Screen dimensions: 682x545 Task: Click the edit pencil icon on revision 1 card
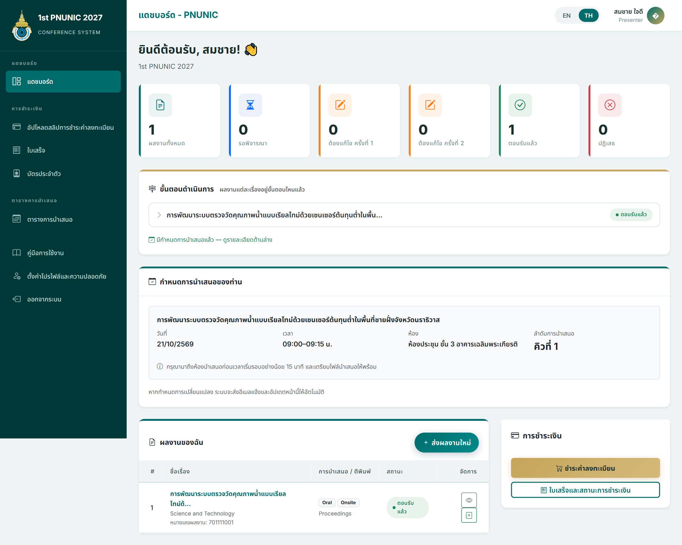[x=340, y=105]
